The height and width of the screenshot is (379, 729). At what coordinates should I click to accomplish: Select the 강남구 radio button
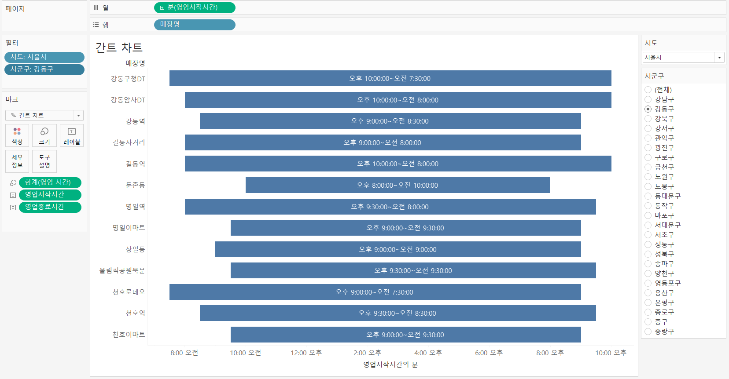pyautogui.click(x=648, y=99)
